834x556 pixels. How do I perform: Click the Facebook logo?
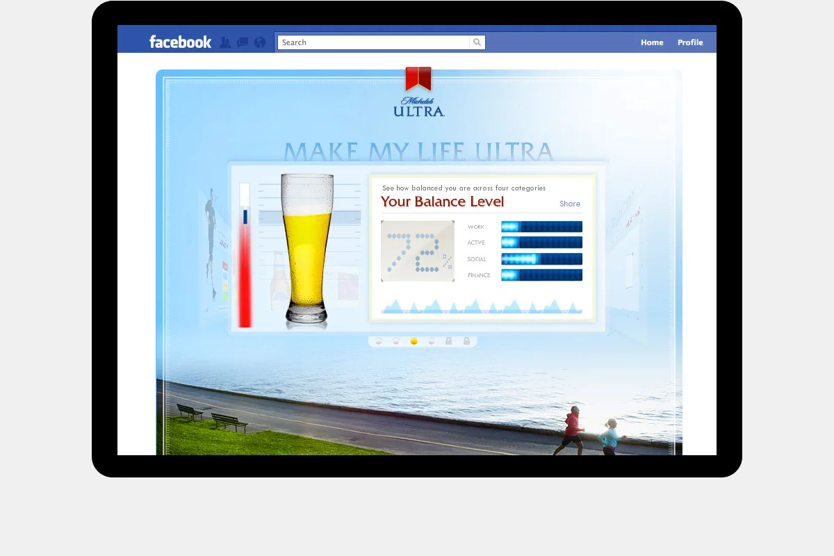point(180,42)
